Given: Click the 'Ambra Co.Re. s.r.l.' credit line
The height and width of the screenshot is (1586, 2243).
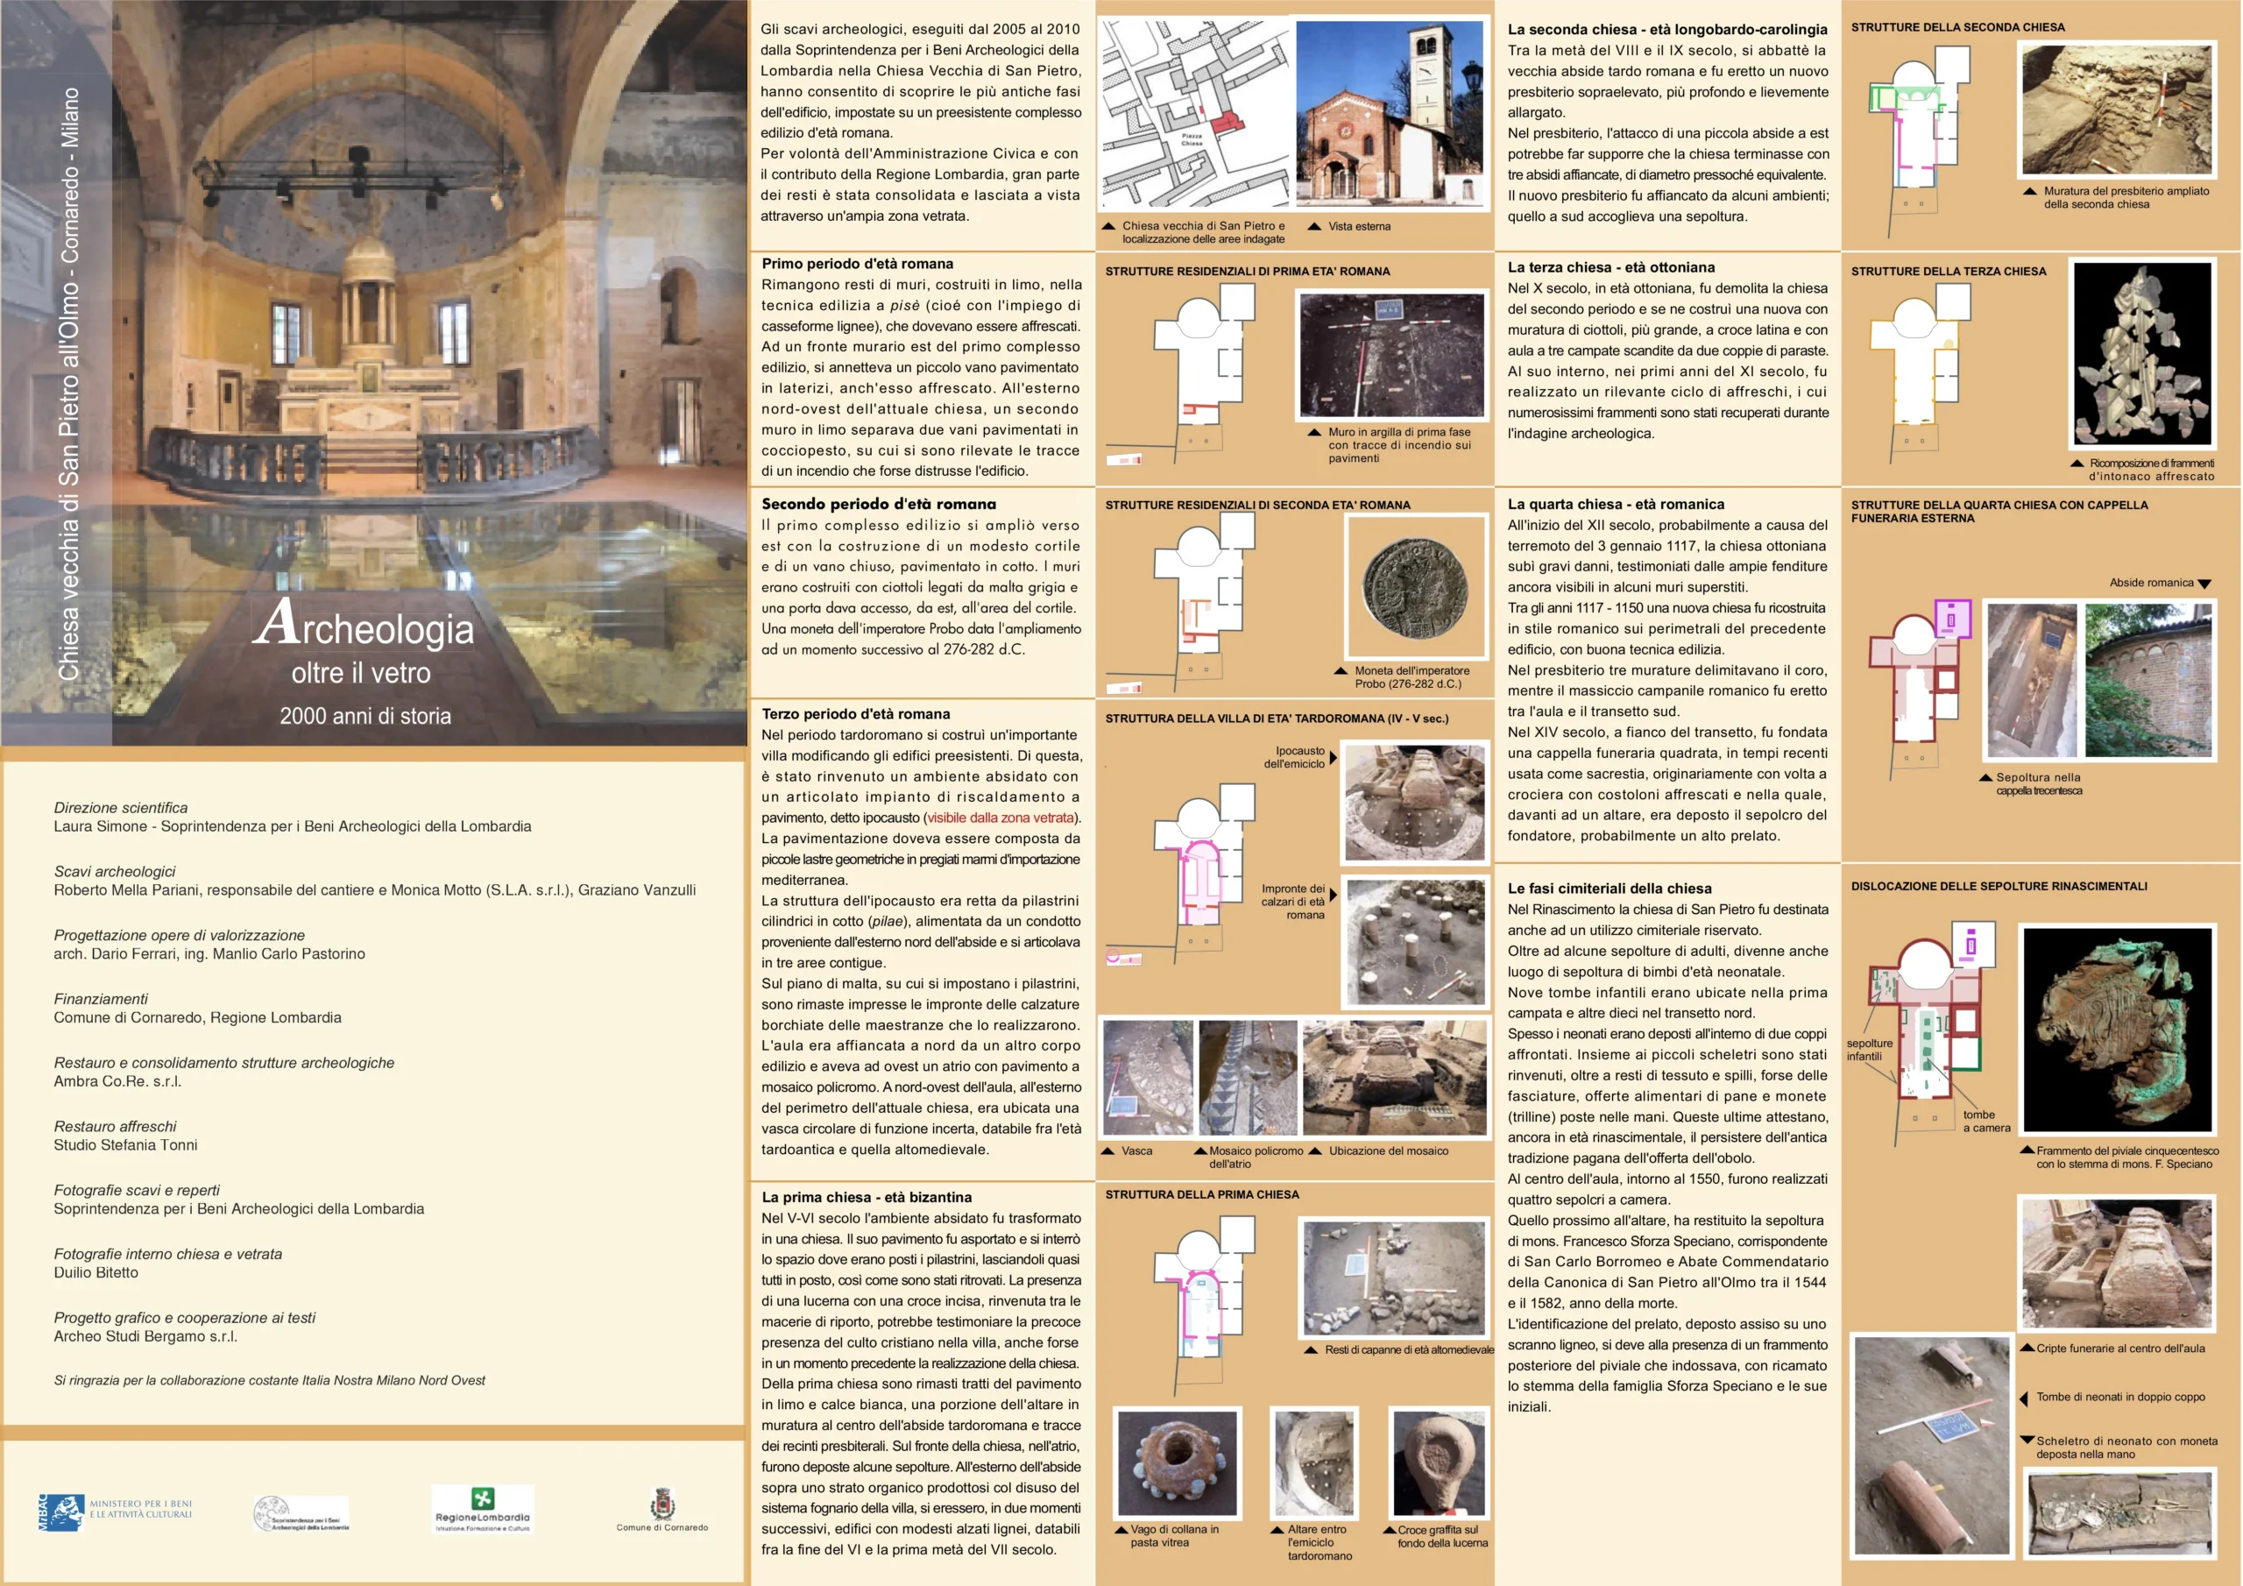Looking at the screenshot, I should pos(118,1080).
